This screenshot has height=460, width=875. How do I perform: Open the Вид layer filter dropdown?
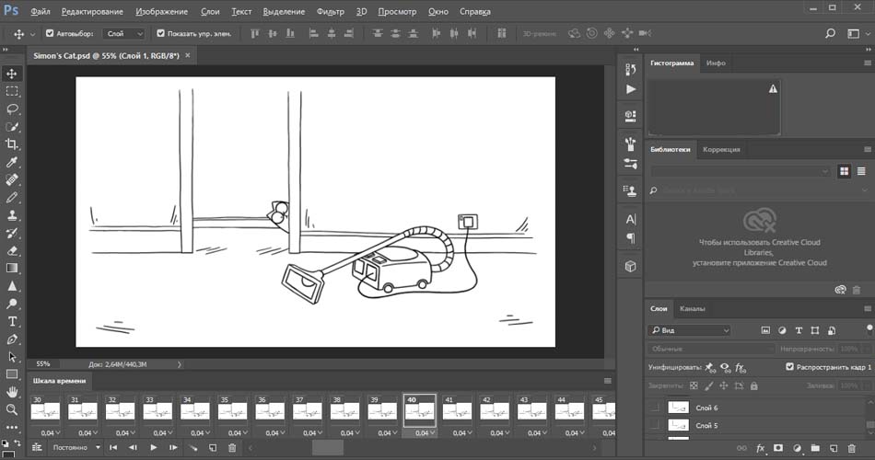[689, 330]
